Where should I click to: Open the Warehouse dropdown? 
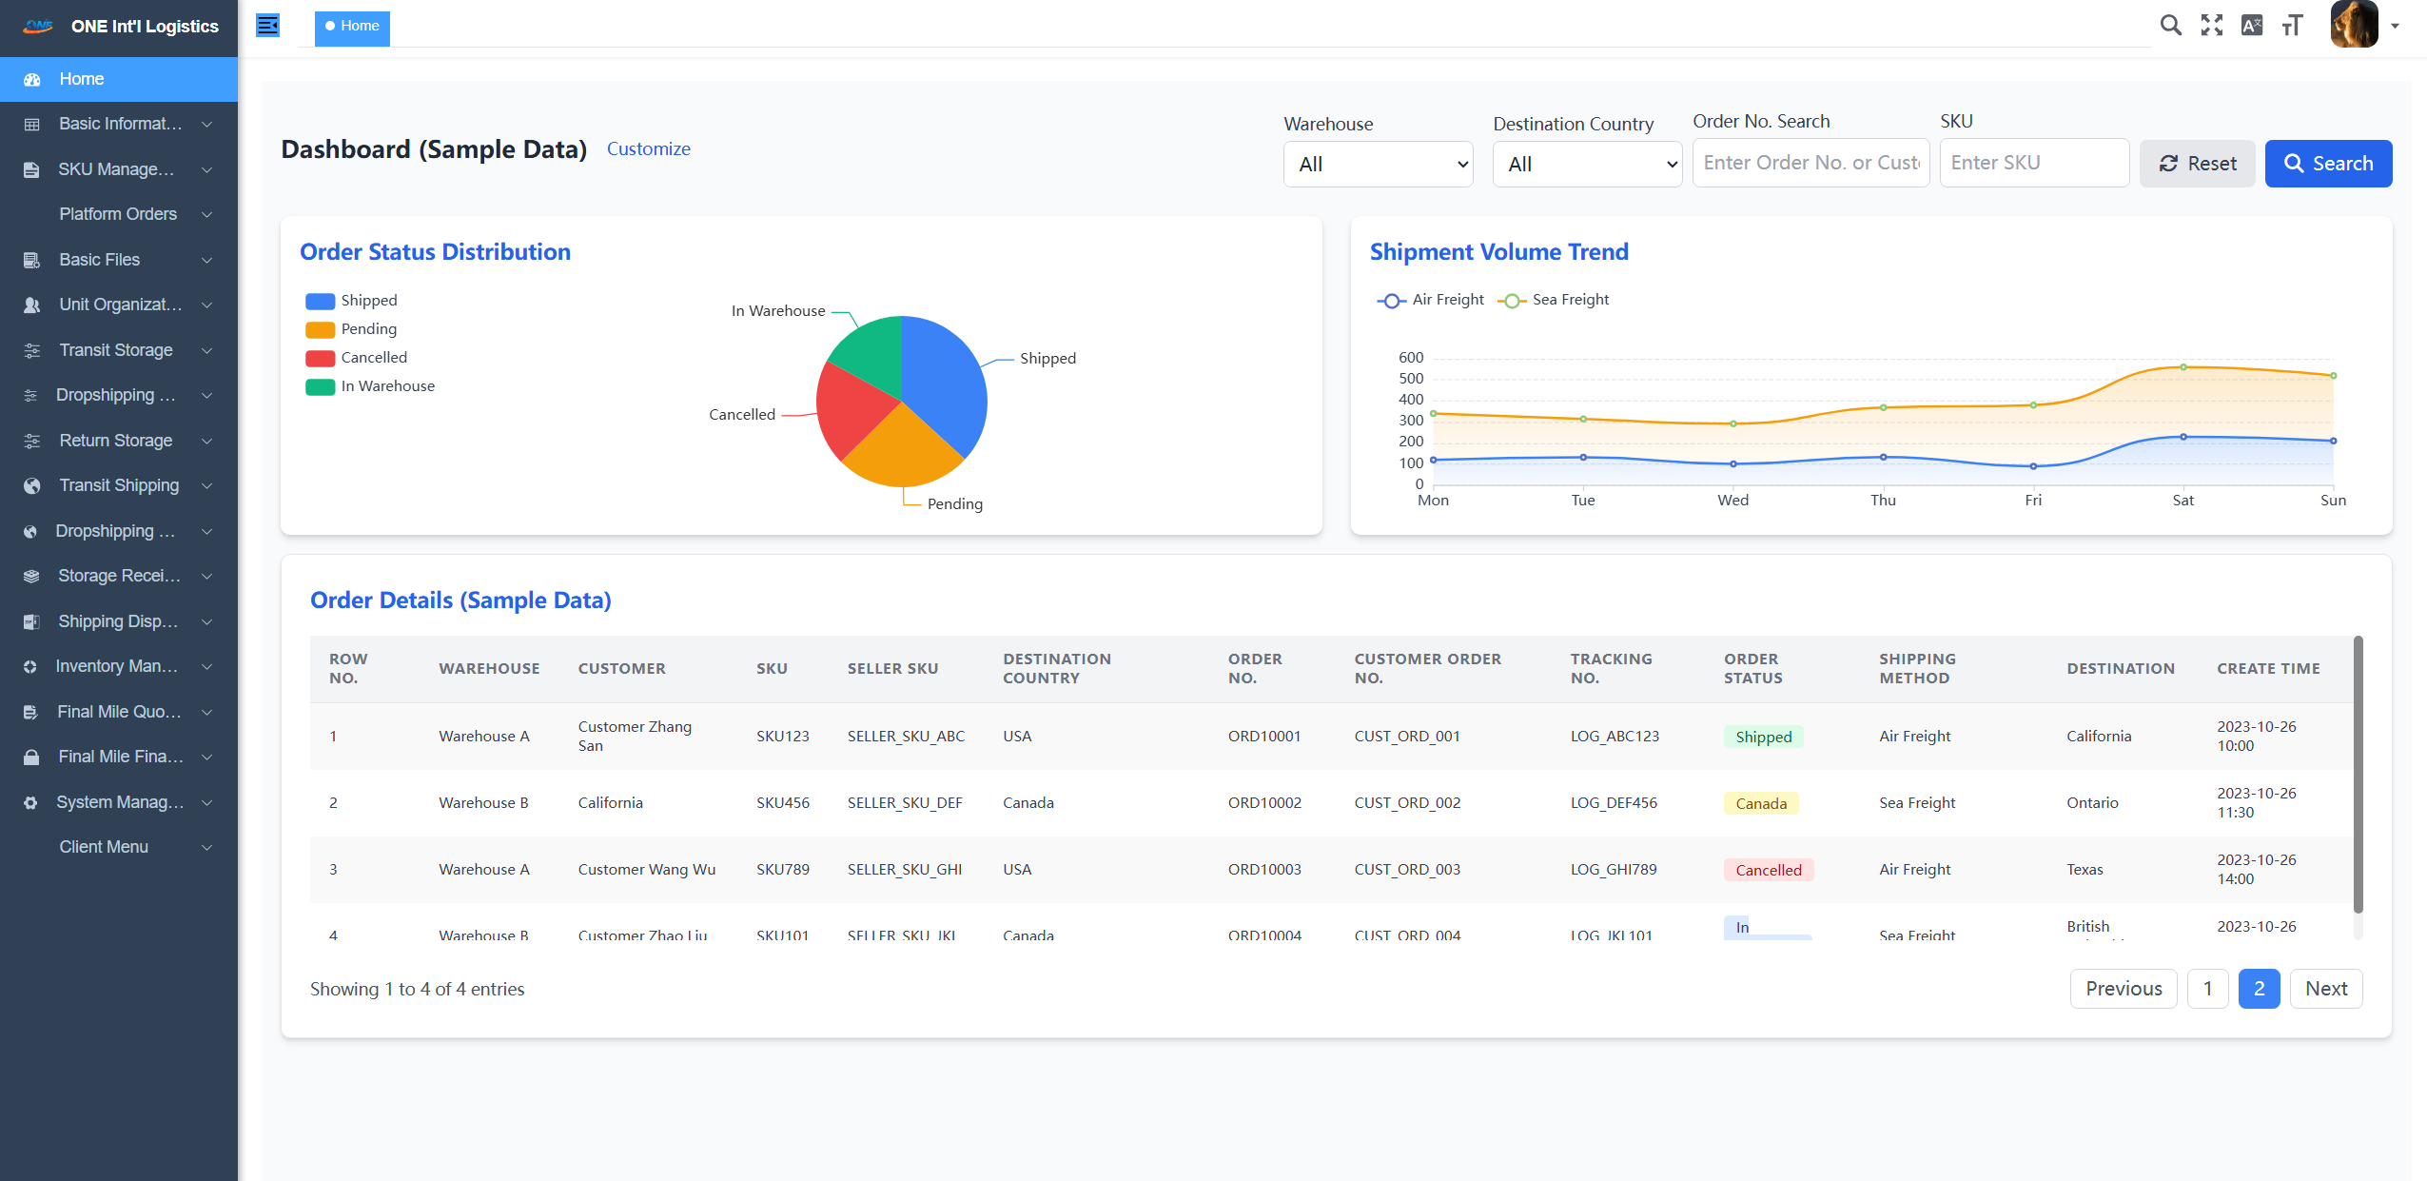[x=1378, y=164]
